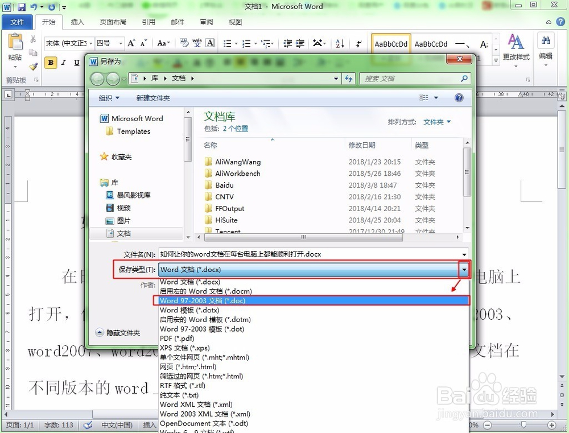Click the Phonetic Guide wén icon

(x=197, y=43)
